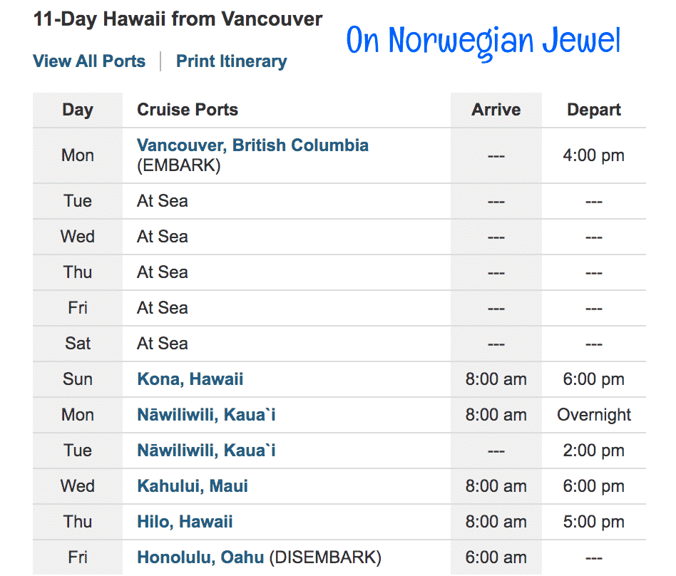Select the 5:00 pm Hilo departure time

[x=594, y=522]
